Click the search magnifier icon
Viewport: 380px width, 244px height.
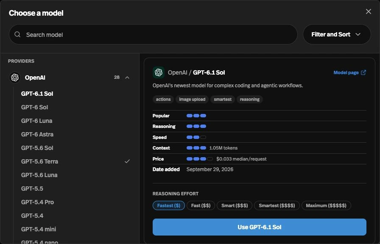[x=17, y=34]
